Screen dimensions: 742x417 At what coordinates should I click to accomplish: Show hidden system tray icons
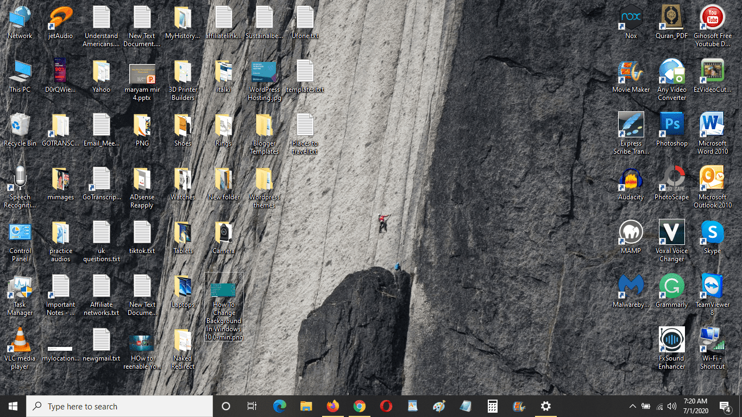[632, 406]
